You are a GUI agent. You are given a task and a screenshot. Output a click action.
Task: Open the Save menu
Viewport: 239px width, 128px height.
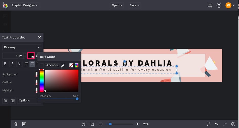coord(134,5)
